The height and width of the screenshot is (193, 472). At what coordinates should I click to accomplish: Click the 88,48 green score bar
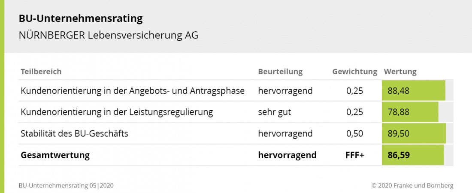(413, 90)
